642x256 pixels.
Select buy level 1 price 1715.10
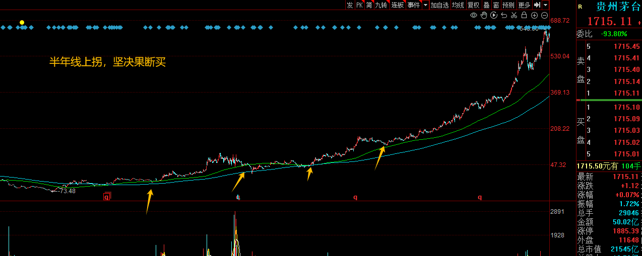(626, 107)
